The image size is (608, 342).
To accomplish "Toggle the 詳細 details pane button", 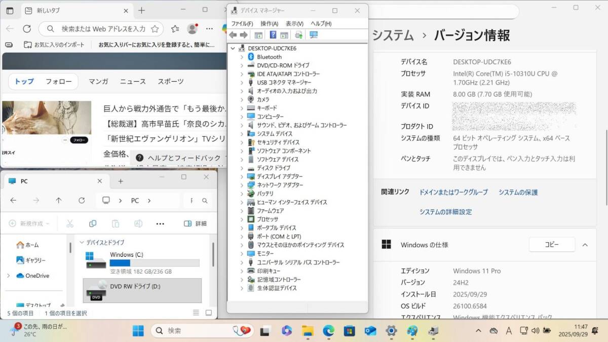I will pos(195,223).
